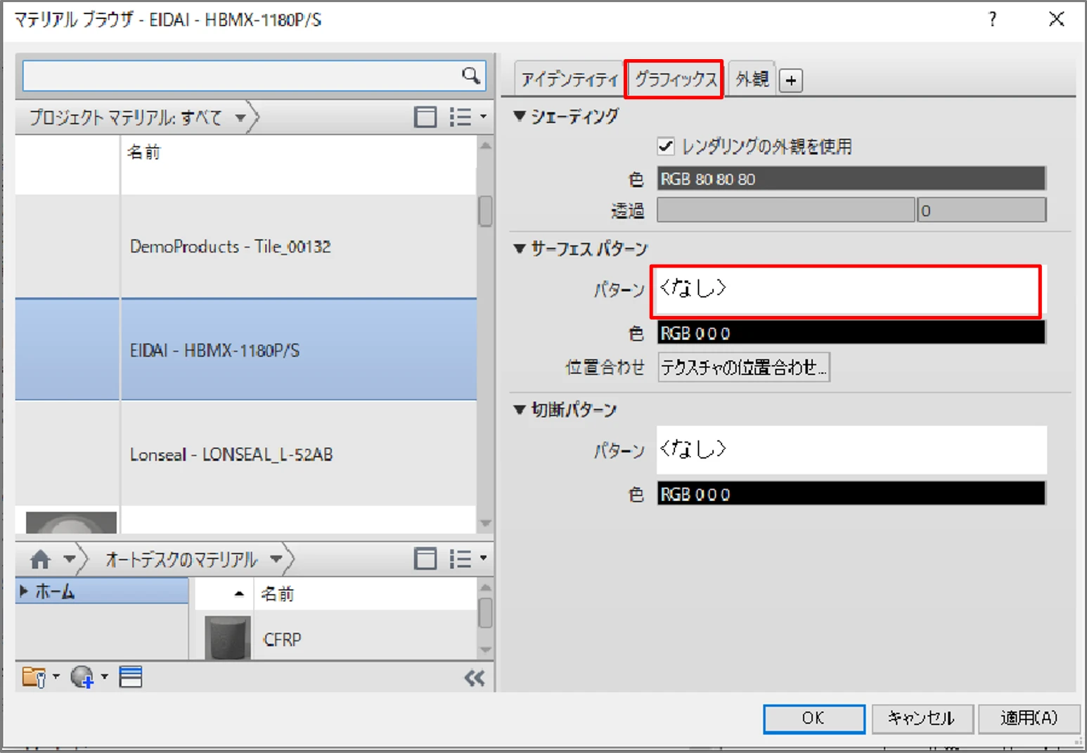Click the surface pattern <なし> field
The image size is (1087, 753).
click(847, 290)
